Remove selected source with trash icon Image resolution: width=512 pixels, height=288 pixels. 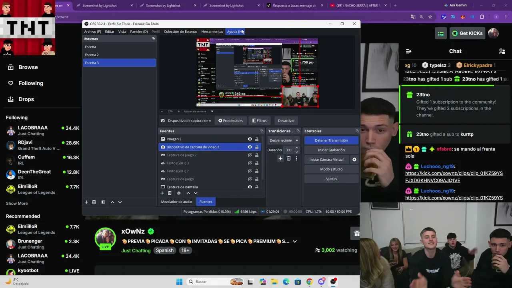[x=170, y=193]
